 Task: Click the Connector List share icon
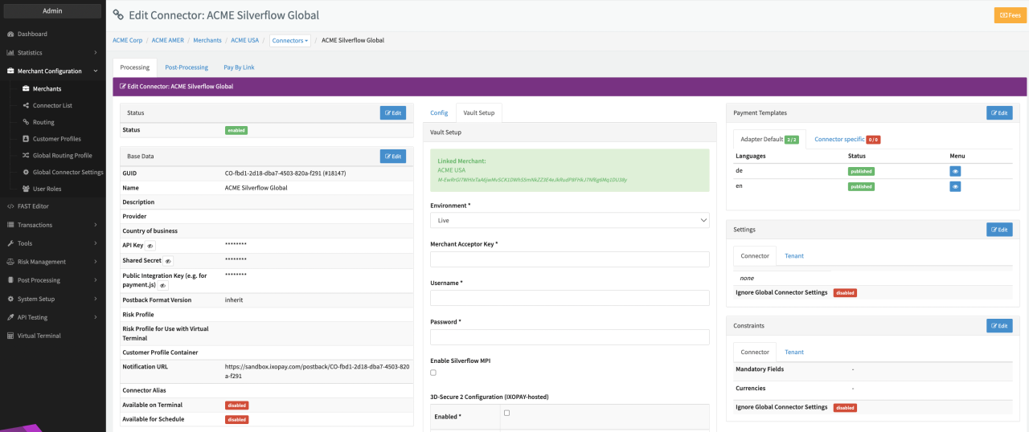pos(26,106)
